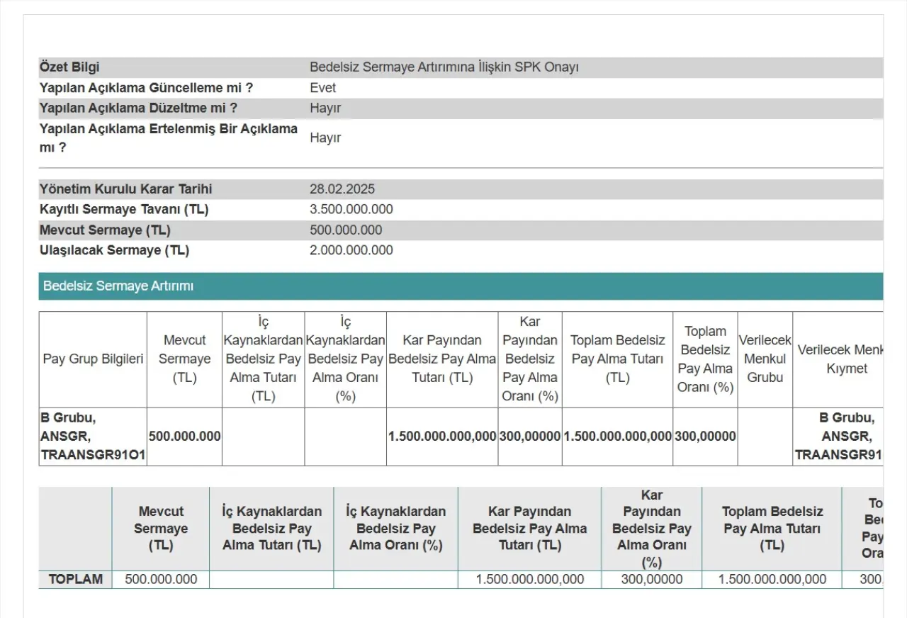This screenshot has height=618, width=907.
Task: Click 300,00000 in the TOPLAM row
Action: [x=651, y=579]
